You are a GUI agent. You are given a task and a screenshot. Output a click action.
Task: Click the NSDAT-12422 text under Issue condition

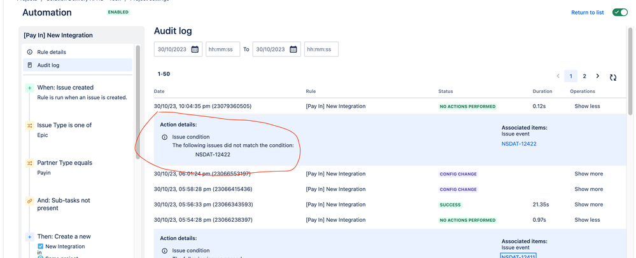click(213, 154)
